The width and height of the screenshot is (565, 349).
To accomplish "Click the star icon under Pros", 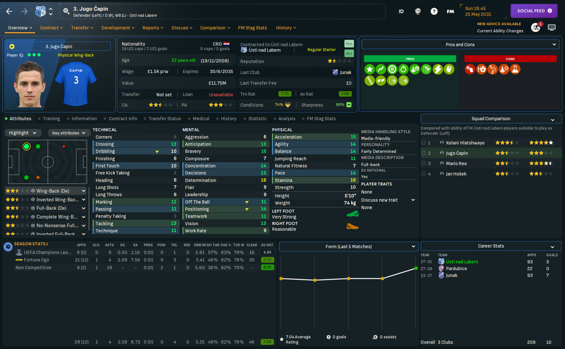I will 370,69.
